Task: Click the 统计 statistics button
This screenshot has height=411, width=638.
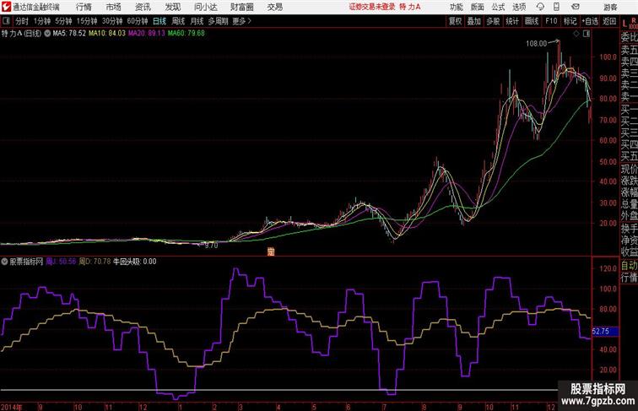Action: [512, 21]
